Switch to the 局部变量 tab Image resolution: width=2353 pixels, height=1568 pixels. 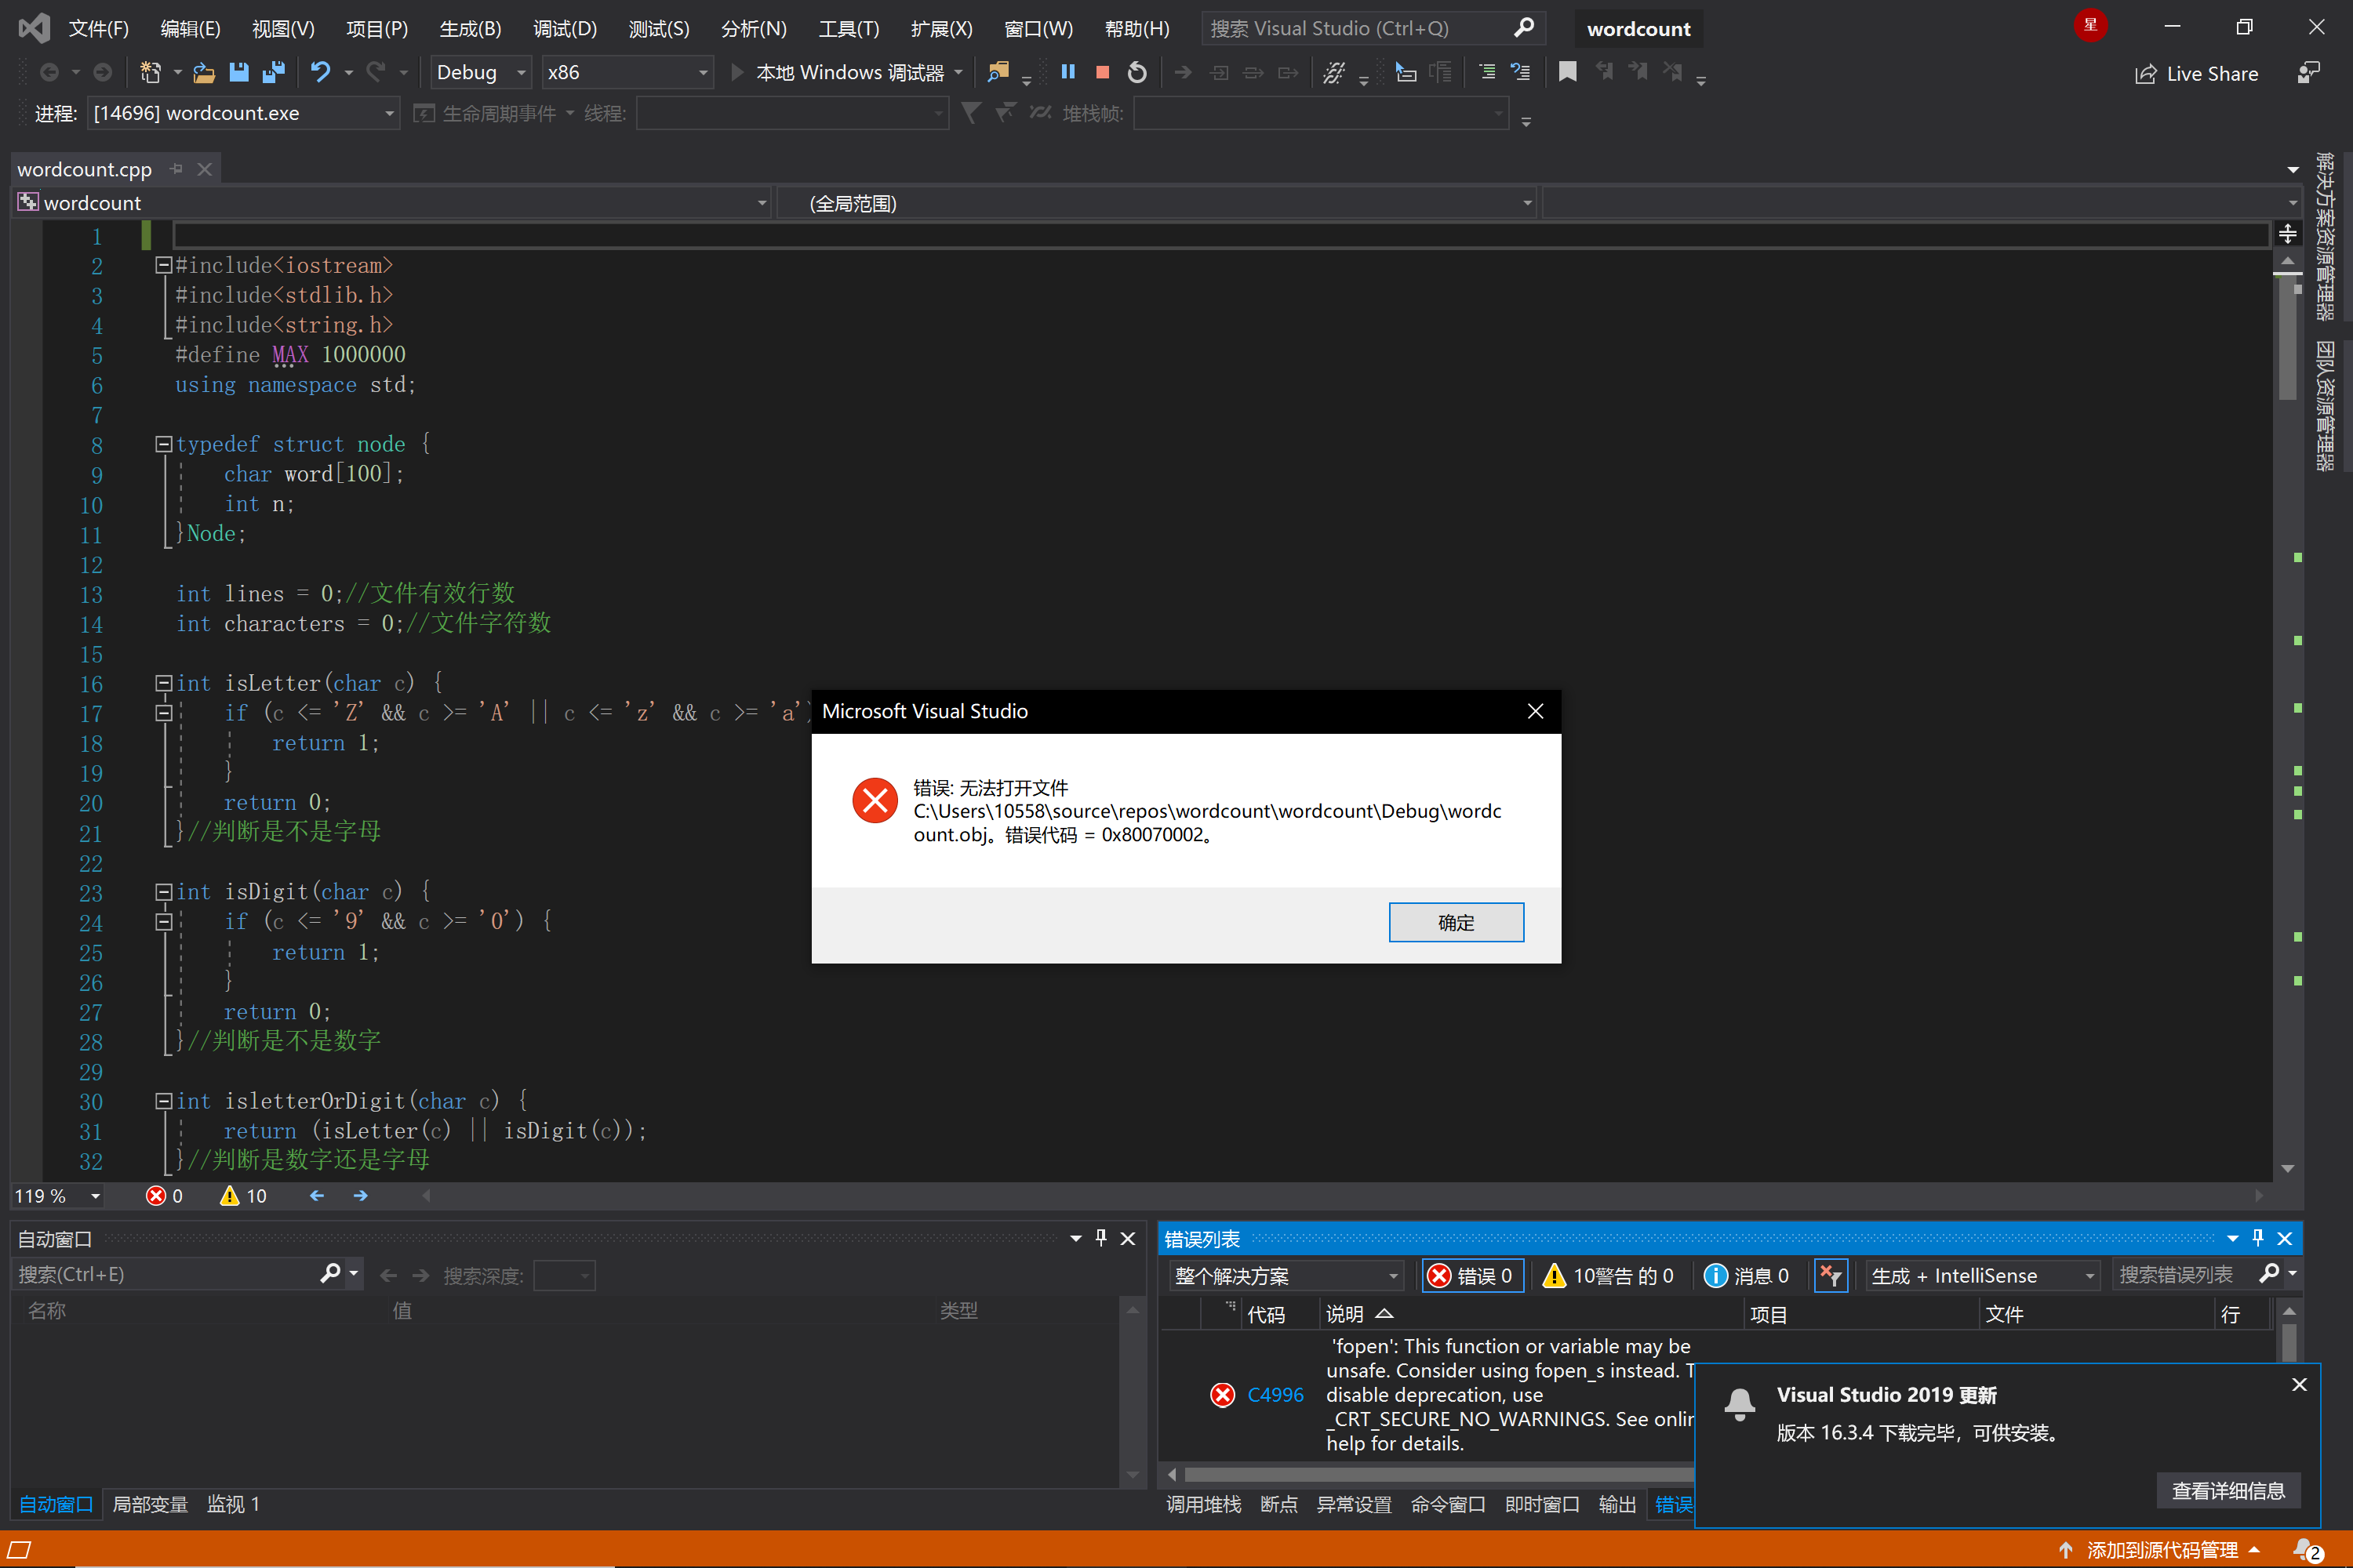pyautogui.click(x=150, y=1504)
